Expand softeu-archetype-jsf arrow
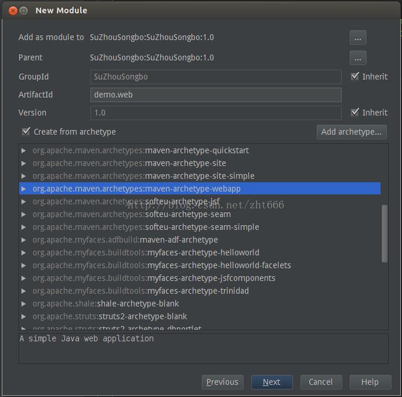402x397 pixels. pyautogui.click(x=24, y=202)
